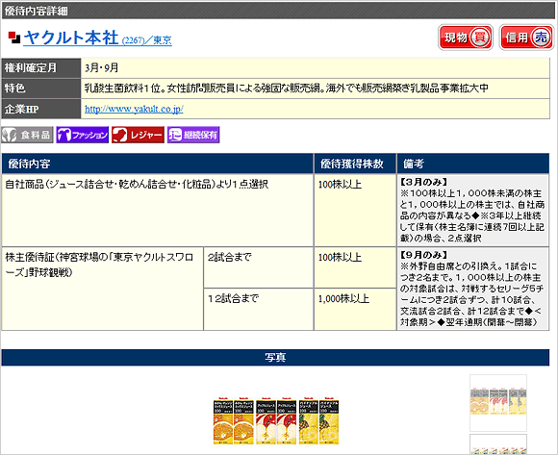Select the レジャー category icon
The width and height of the screenshot is (558, 455).
(x=139, y=135)
